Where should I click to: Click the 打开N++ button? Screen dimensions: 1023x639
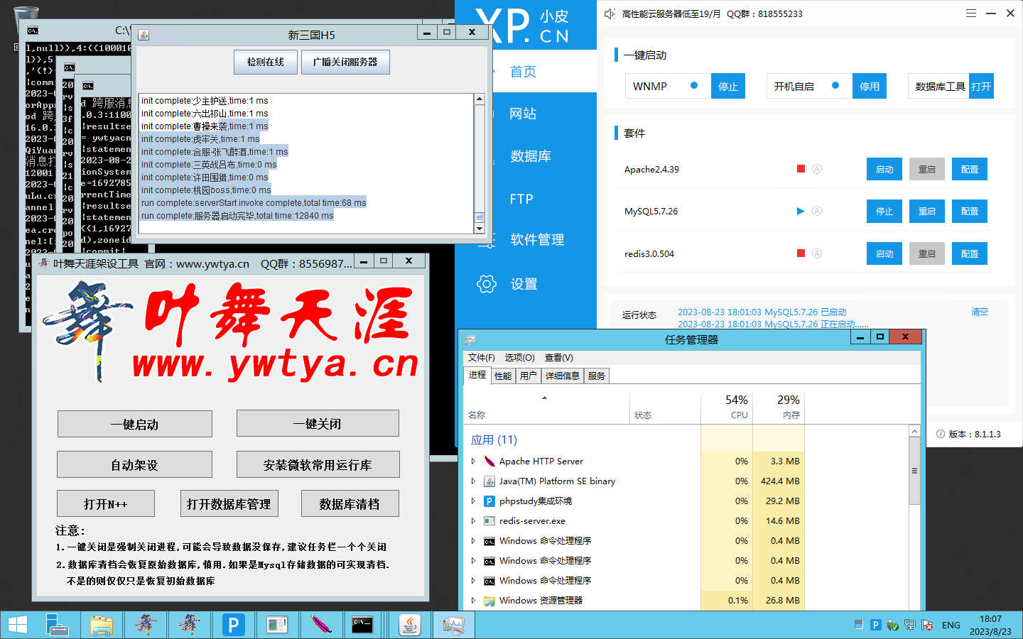pos(105,504)
